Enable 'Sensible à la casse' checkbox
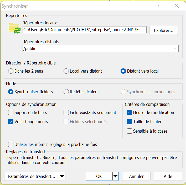 pyautogui.click(x=129, y=131)
